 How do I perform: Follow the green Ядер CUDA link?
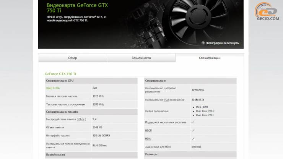pos(53,88)
